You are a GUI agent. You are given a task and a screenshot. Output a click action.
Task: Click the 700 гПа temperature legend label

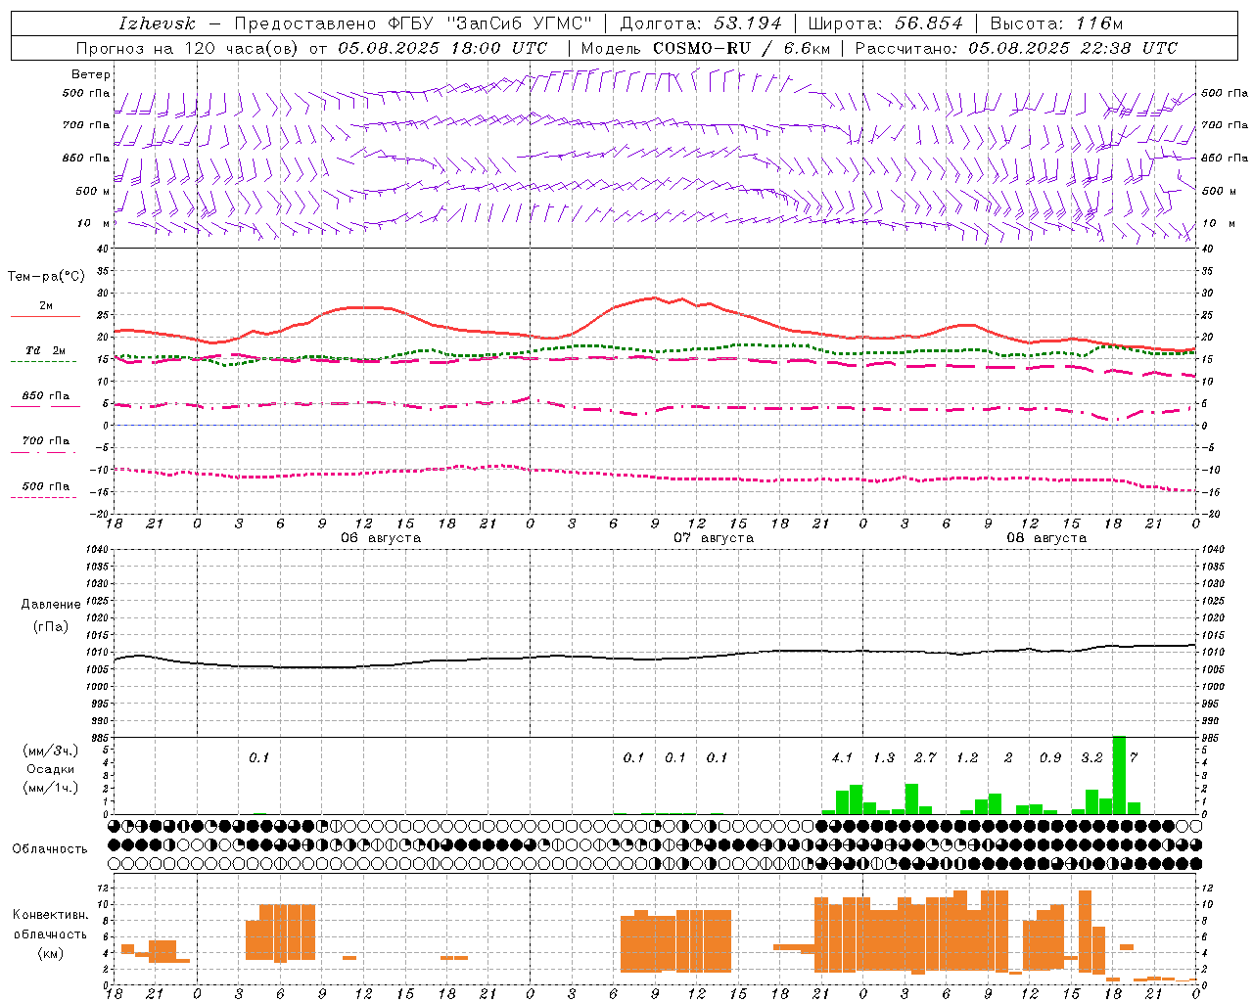click(x=46, y=441)
